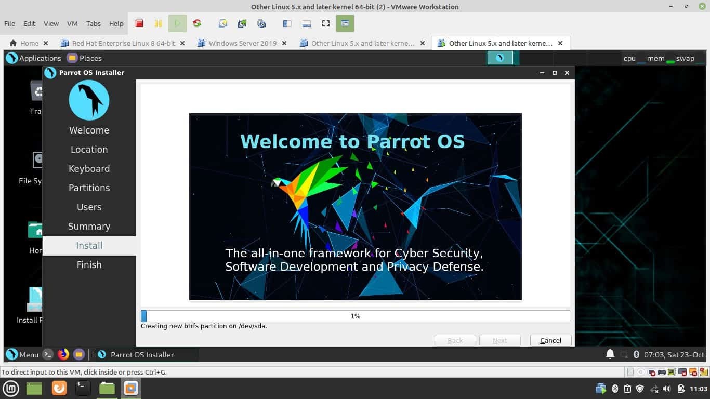The width and height of the screenshot is (710, 399).
Task: Select the Location step in installer sidebar
Action: [x=89, y=150]
